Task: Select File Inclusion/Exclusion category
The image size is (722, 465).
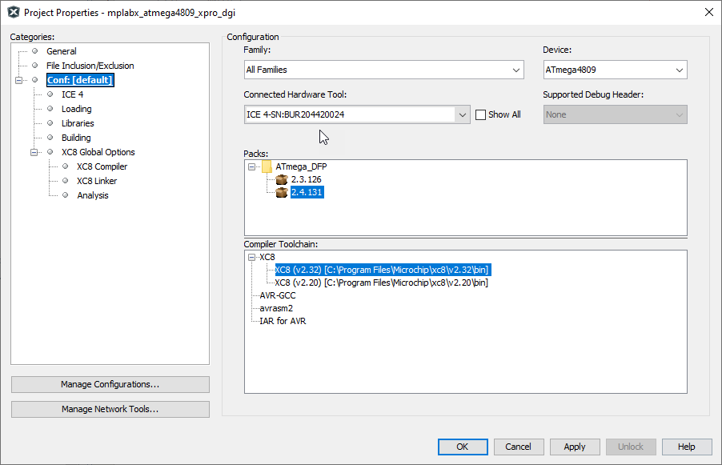Action: (90, 66)
